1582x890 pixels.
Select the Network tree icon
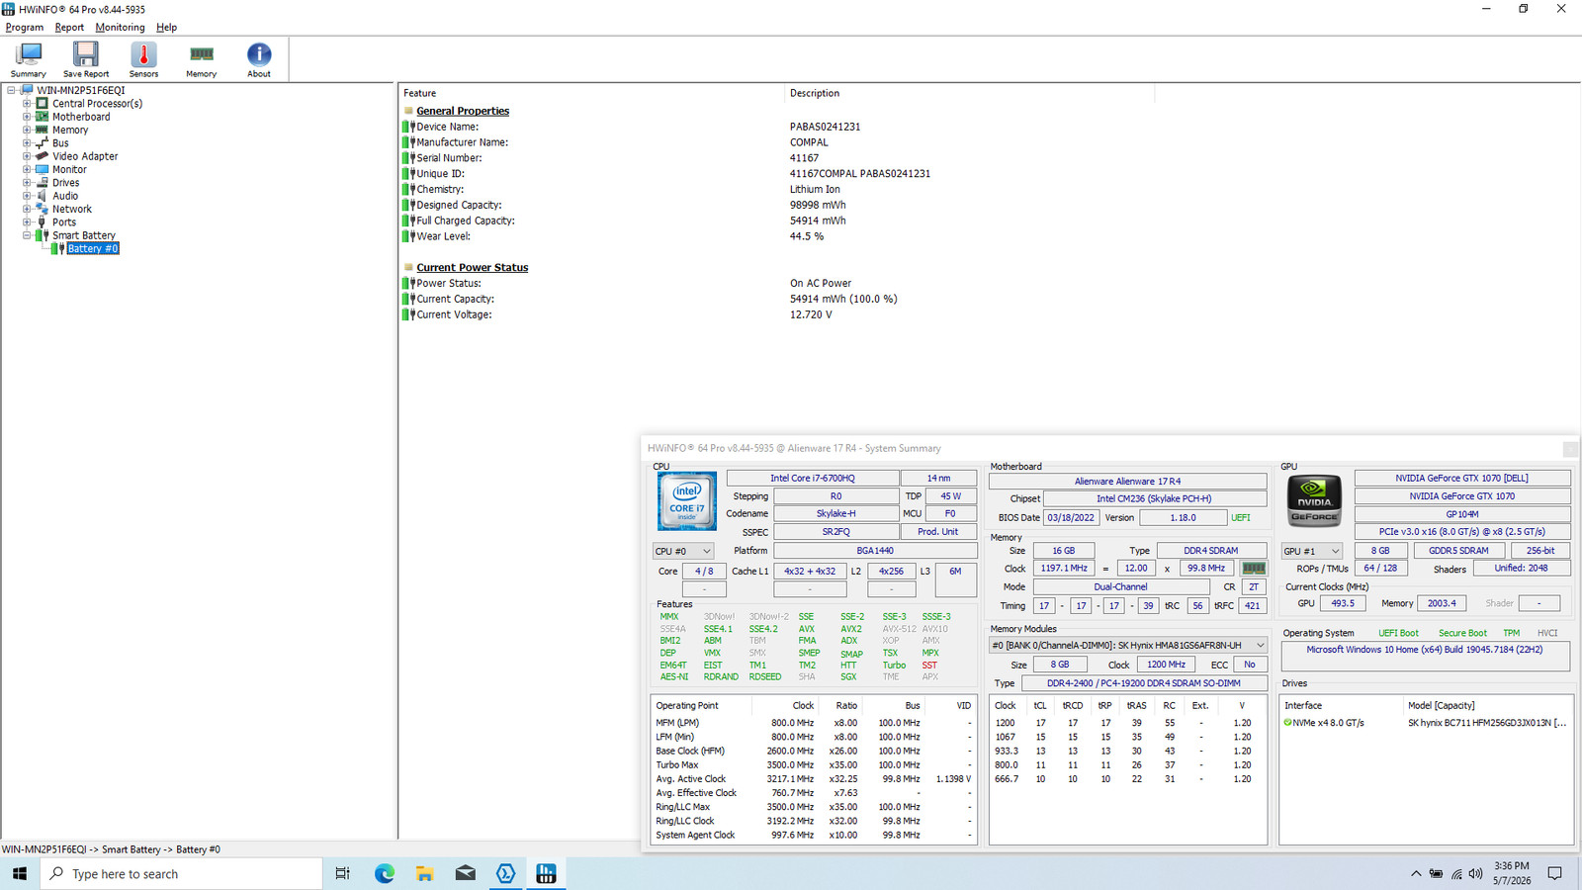click(42, 209)
